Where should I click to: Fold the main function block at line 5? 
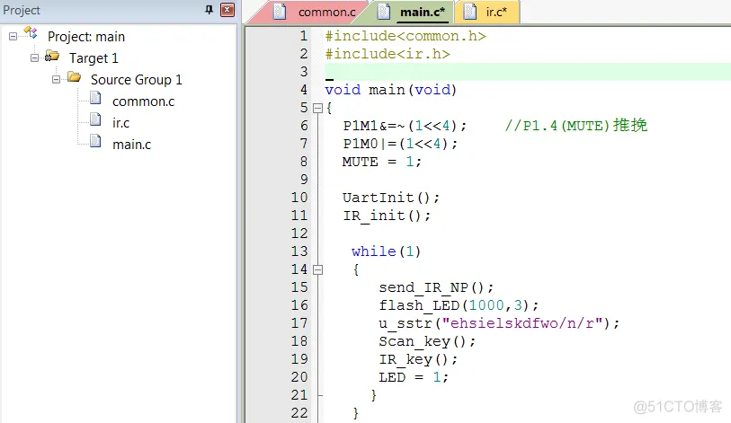pos(316,108)
